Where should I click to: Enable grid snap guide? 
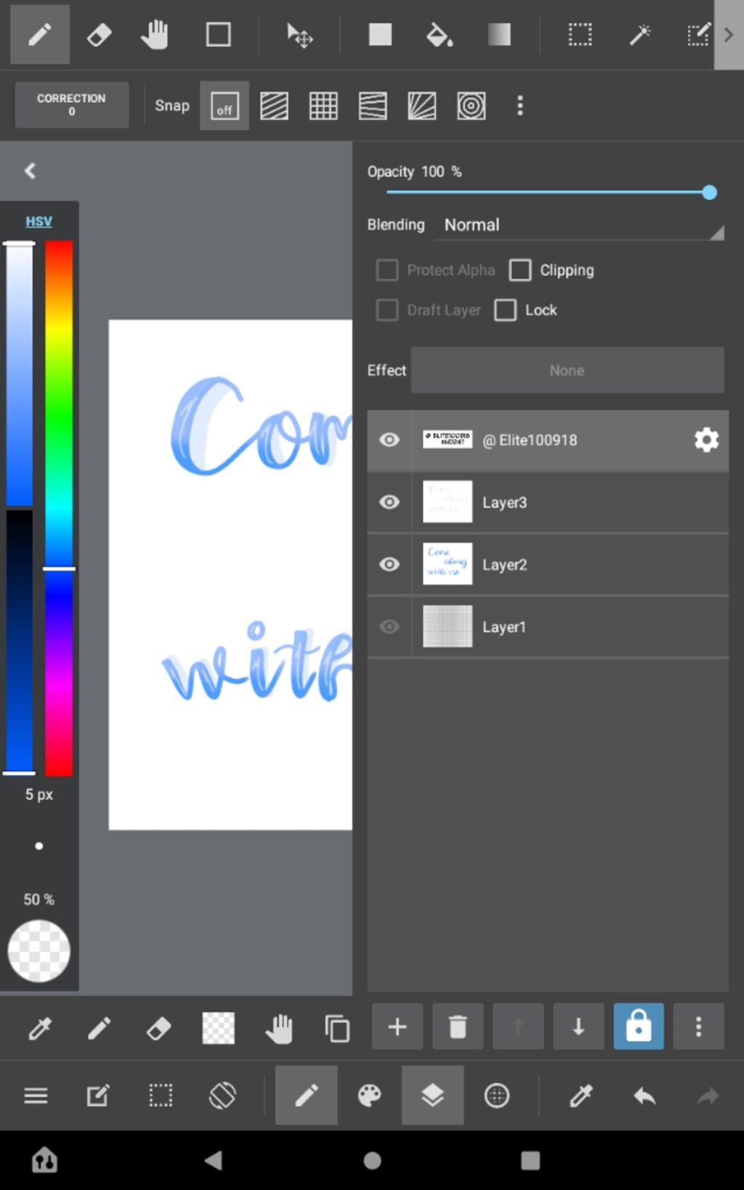click(x=323, y=106)
